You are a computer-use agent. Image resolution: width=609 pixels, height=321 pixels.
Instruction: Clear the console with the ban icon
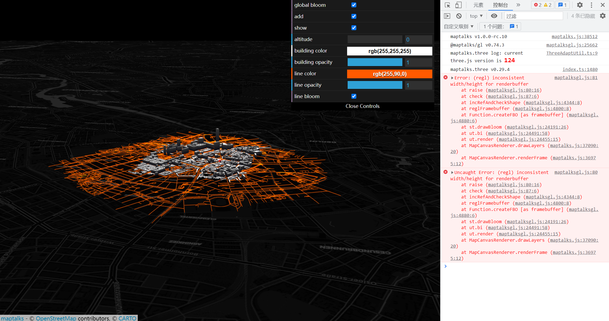pyautogui.click(x=459, y=16)
